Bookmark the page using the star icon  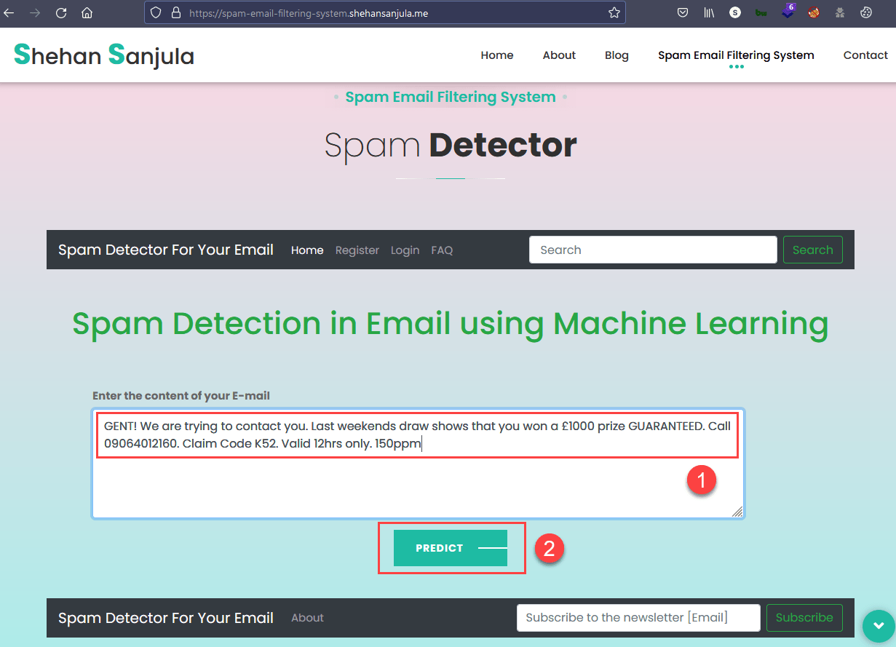[x=614, y=12]
